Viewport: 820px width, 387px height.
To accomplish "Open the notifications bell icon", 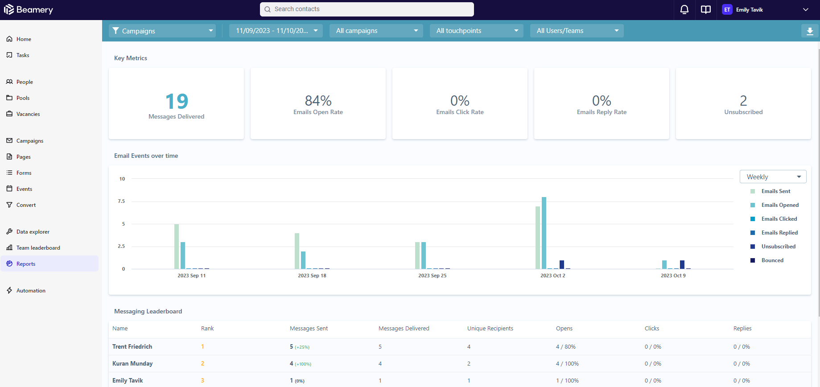I will 684,9.
